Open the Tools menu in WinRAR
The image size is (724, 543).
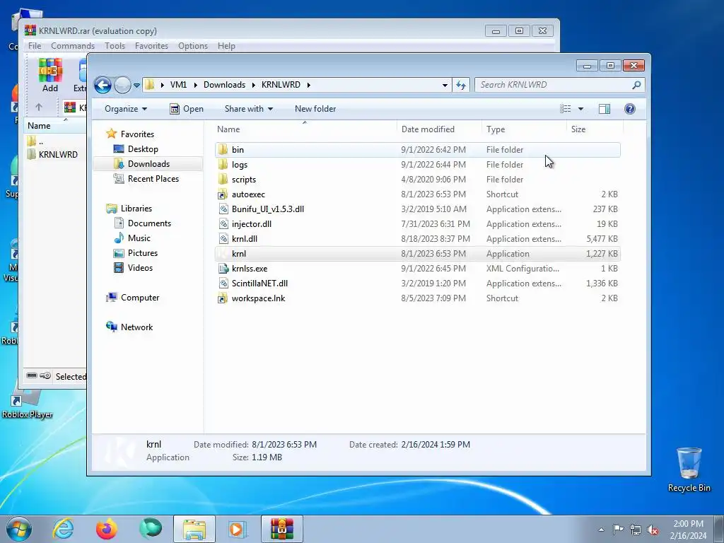(115, 46)
